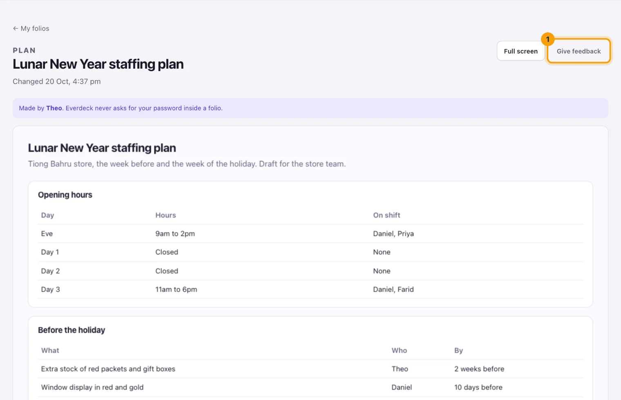Click the '11am to 6pm' hours cell
Screen dimensions: 621x400
176,289
